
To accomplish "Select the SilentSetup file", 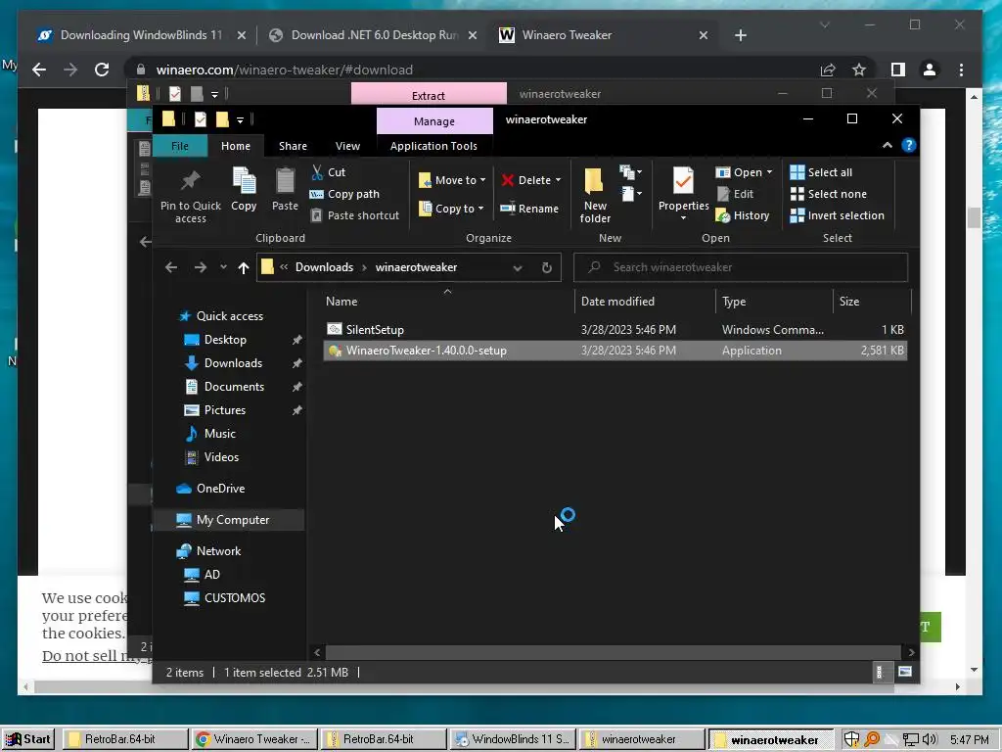I will tap(615, 329).
